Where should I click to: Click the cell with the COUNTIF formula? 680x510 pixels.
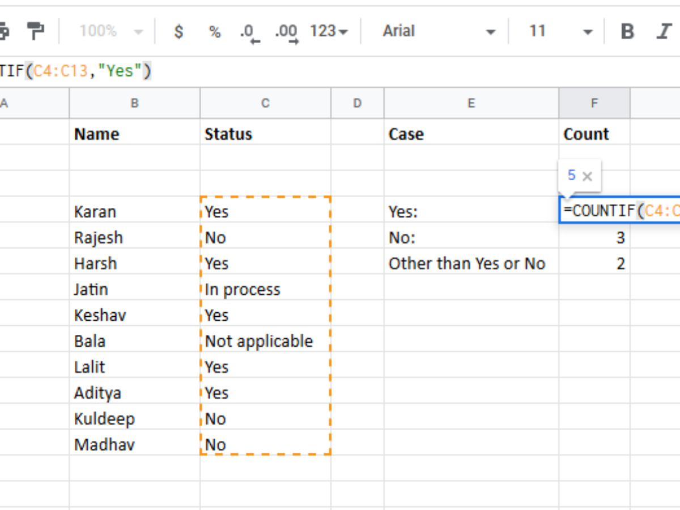(x=620, y=211)
